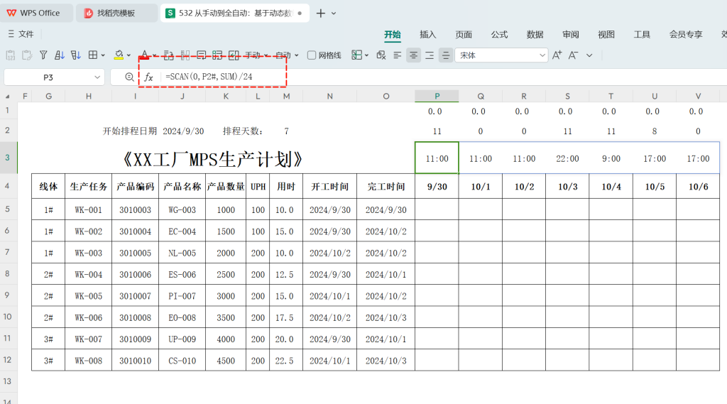Viewport: 727px width, 404px height.
Task: Switch to the 开始 tab
Action: (x=392, y=34)
